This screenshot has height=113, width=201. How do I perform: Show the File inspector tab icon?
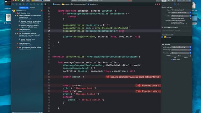(175, 4)
